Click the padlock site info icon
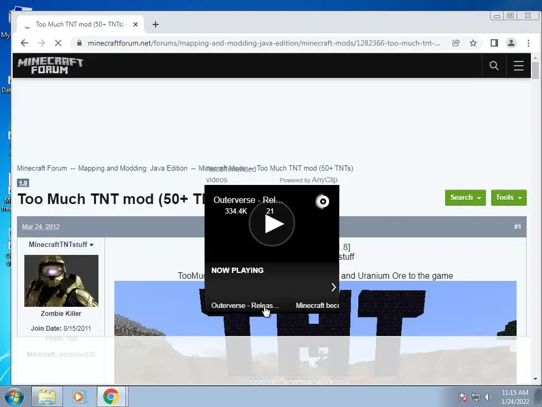The image size is (542, 407). click(x=79, y=43)
